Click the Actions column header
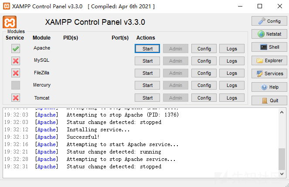Screen dimensions: 289x187 coord(146,38)
